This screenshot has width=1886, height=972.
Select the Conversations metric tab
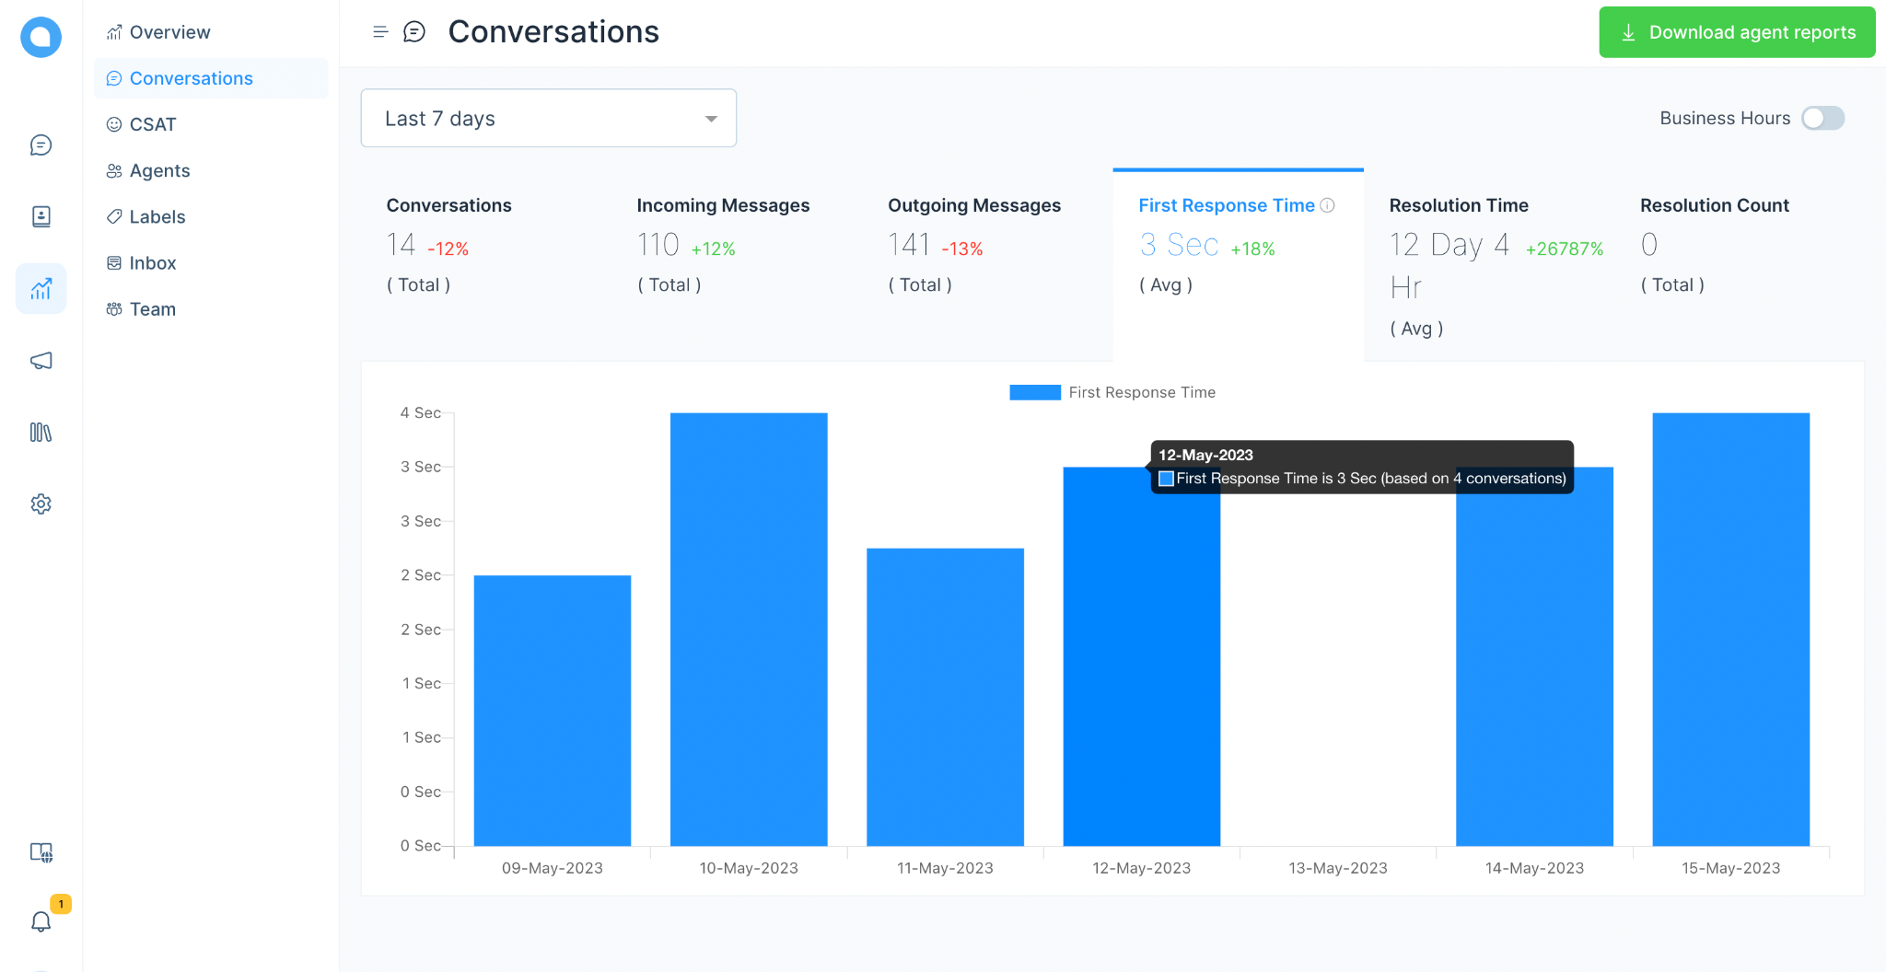[x=486, y=264]
